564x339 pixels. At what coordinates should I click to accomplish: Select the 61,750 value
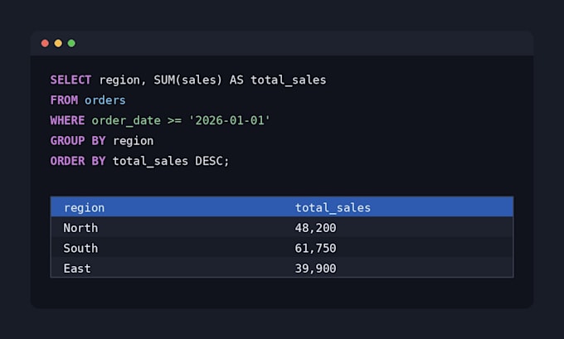pyautogui.click(x=315, y=248)
